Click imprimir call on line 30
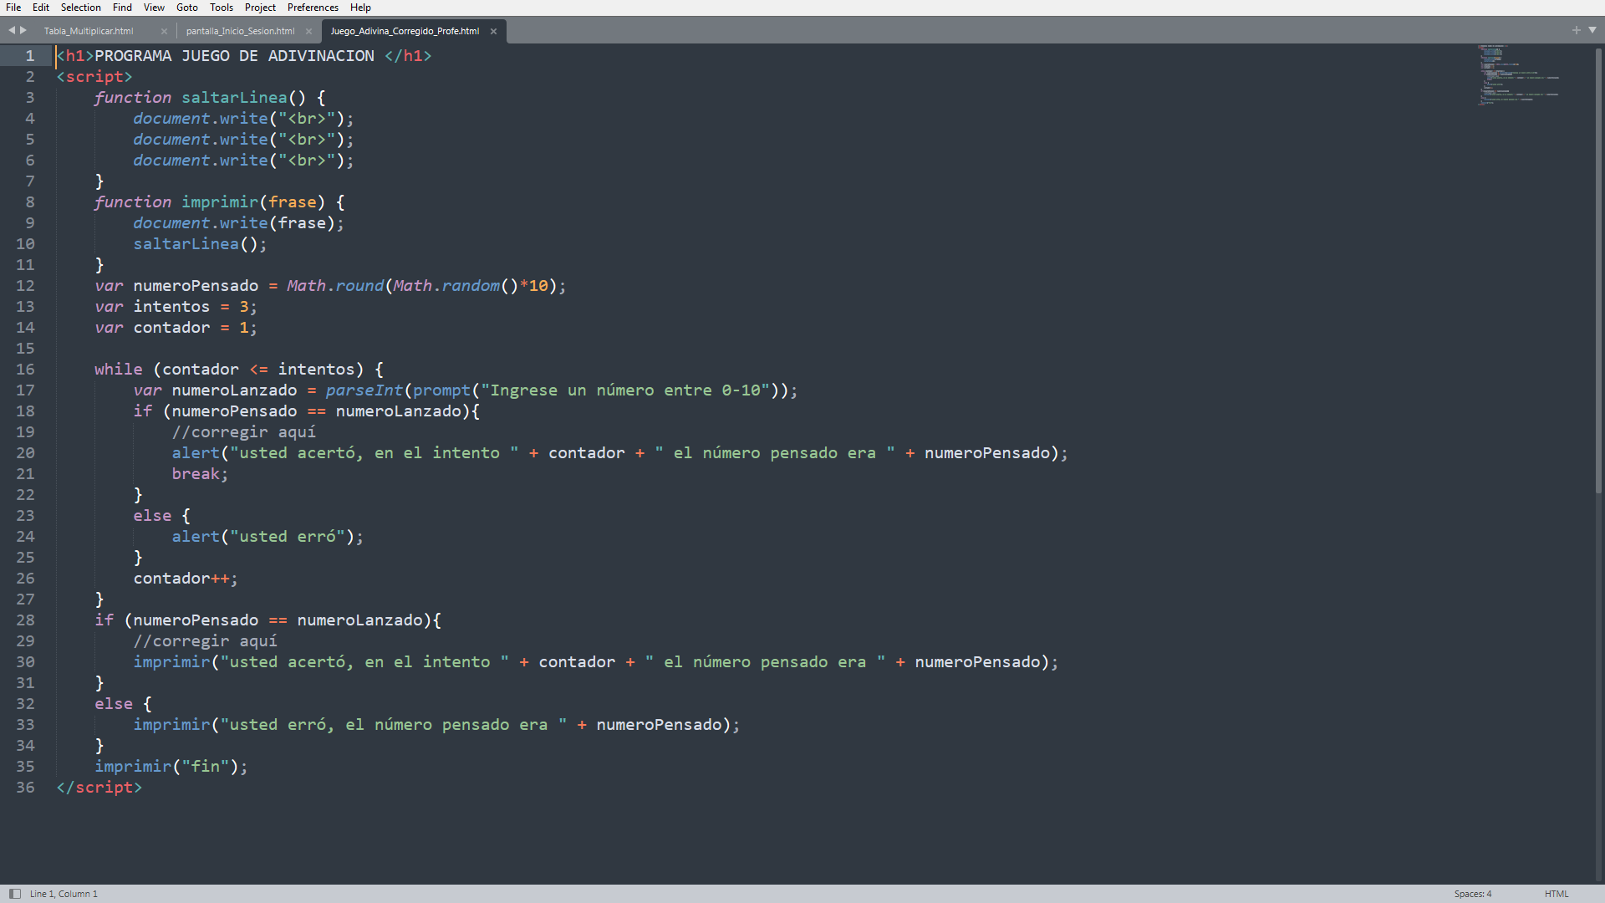Viewport: 1605px width, 903px height. [171, 662]
